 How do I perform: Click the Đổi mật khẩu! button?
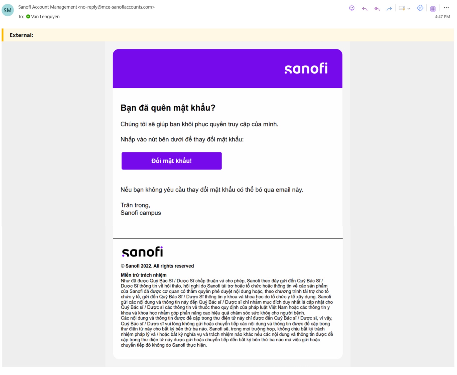pos(171,161)
